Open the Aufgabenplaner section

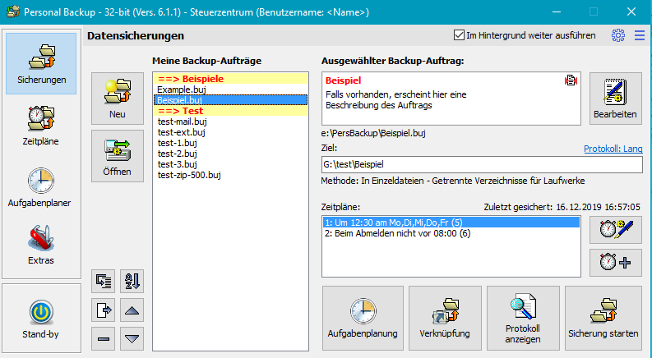click(39, 187)
